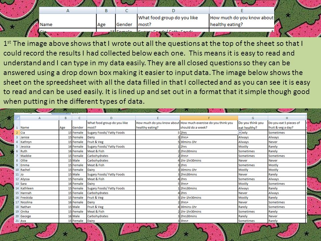Image resolution: width=321 pixels, height=241 pixels.
Task: Click cell with name 'Ava'
Action: pyautogui.click(x=39, y=221)
